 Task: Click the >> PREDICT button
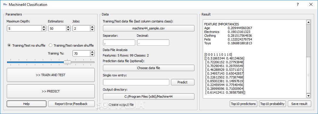click(51, 91)
